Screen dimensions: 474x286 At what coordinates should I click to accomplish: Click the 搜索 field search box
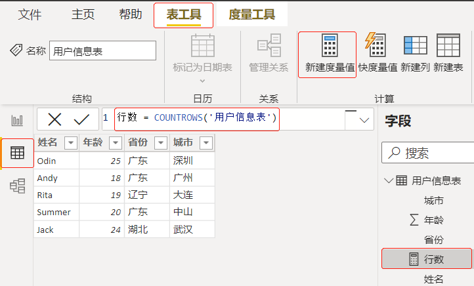click(x=428, y=153)
